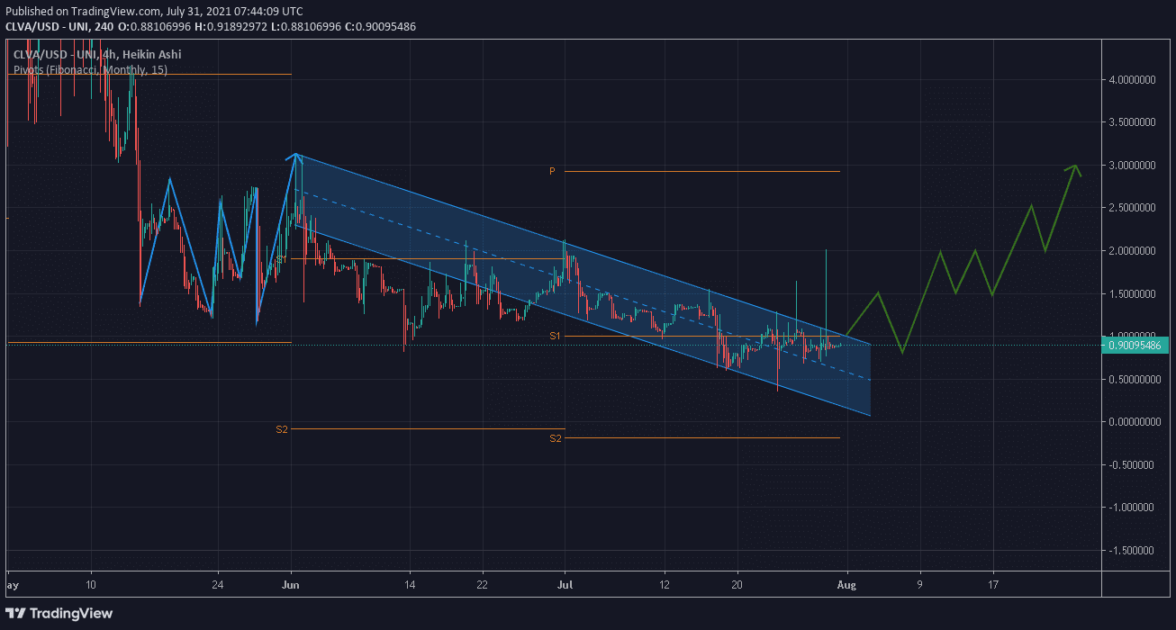The width and height of the screenshot is (1176, 630).
Task: Select the Aug marker on time axis
Action: coord(846,583)
